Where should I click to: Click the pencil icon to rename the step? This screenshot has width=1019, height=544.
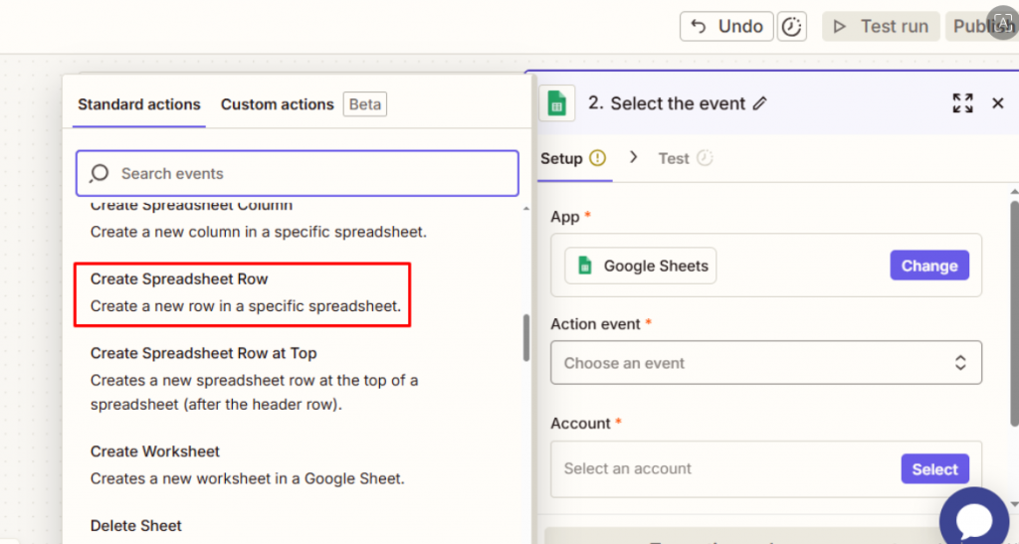tap(760, 103)
